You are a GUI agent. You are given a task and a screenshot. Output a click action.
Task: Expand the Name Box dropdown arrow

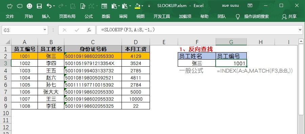point(45,30)
